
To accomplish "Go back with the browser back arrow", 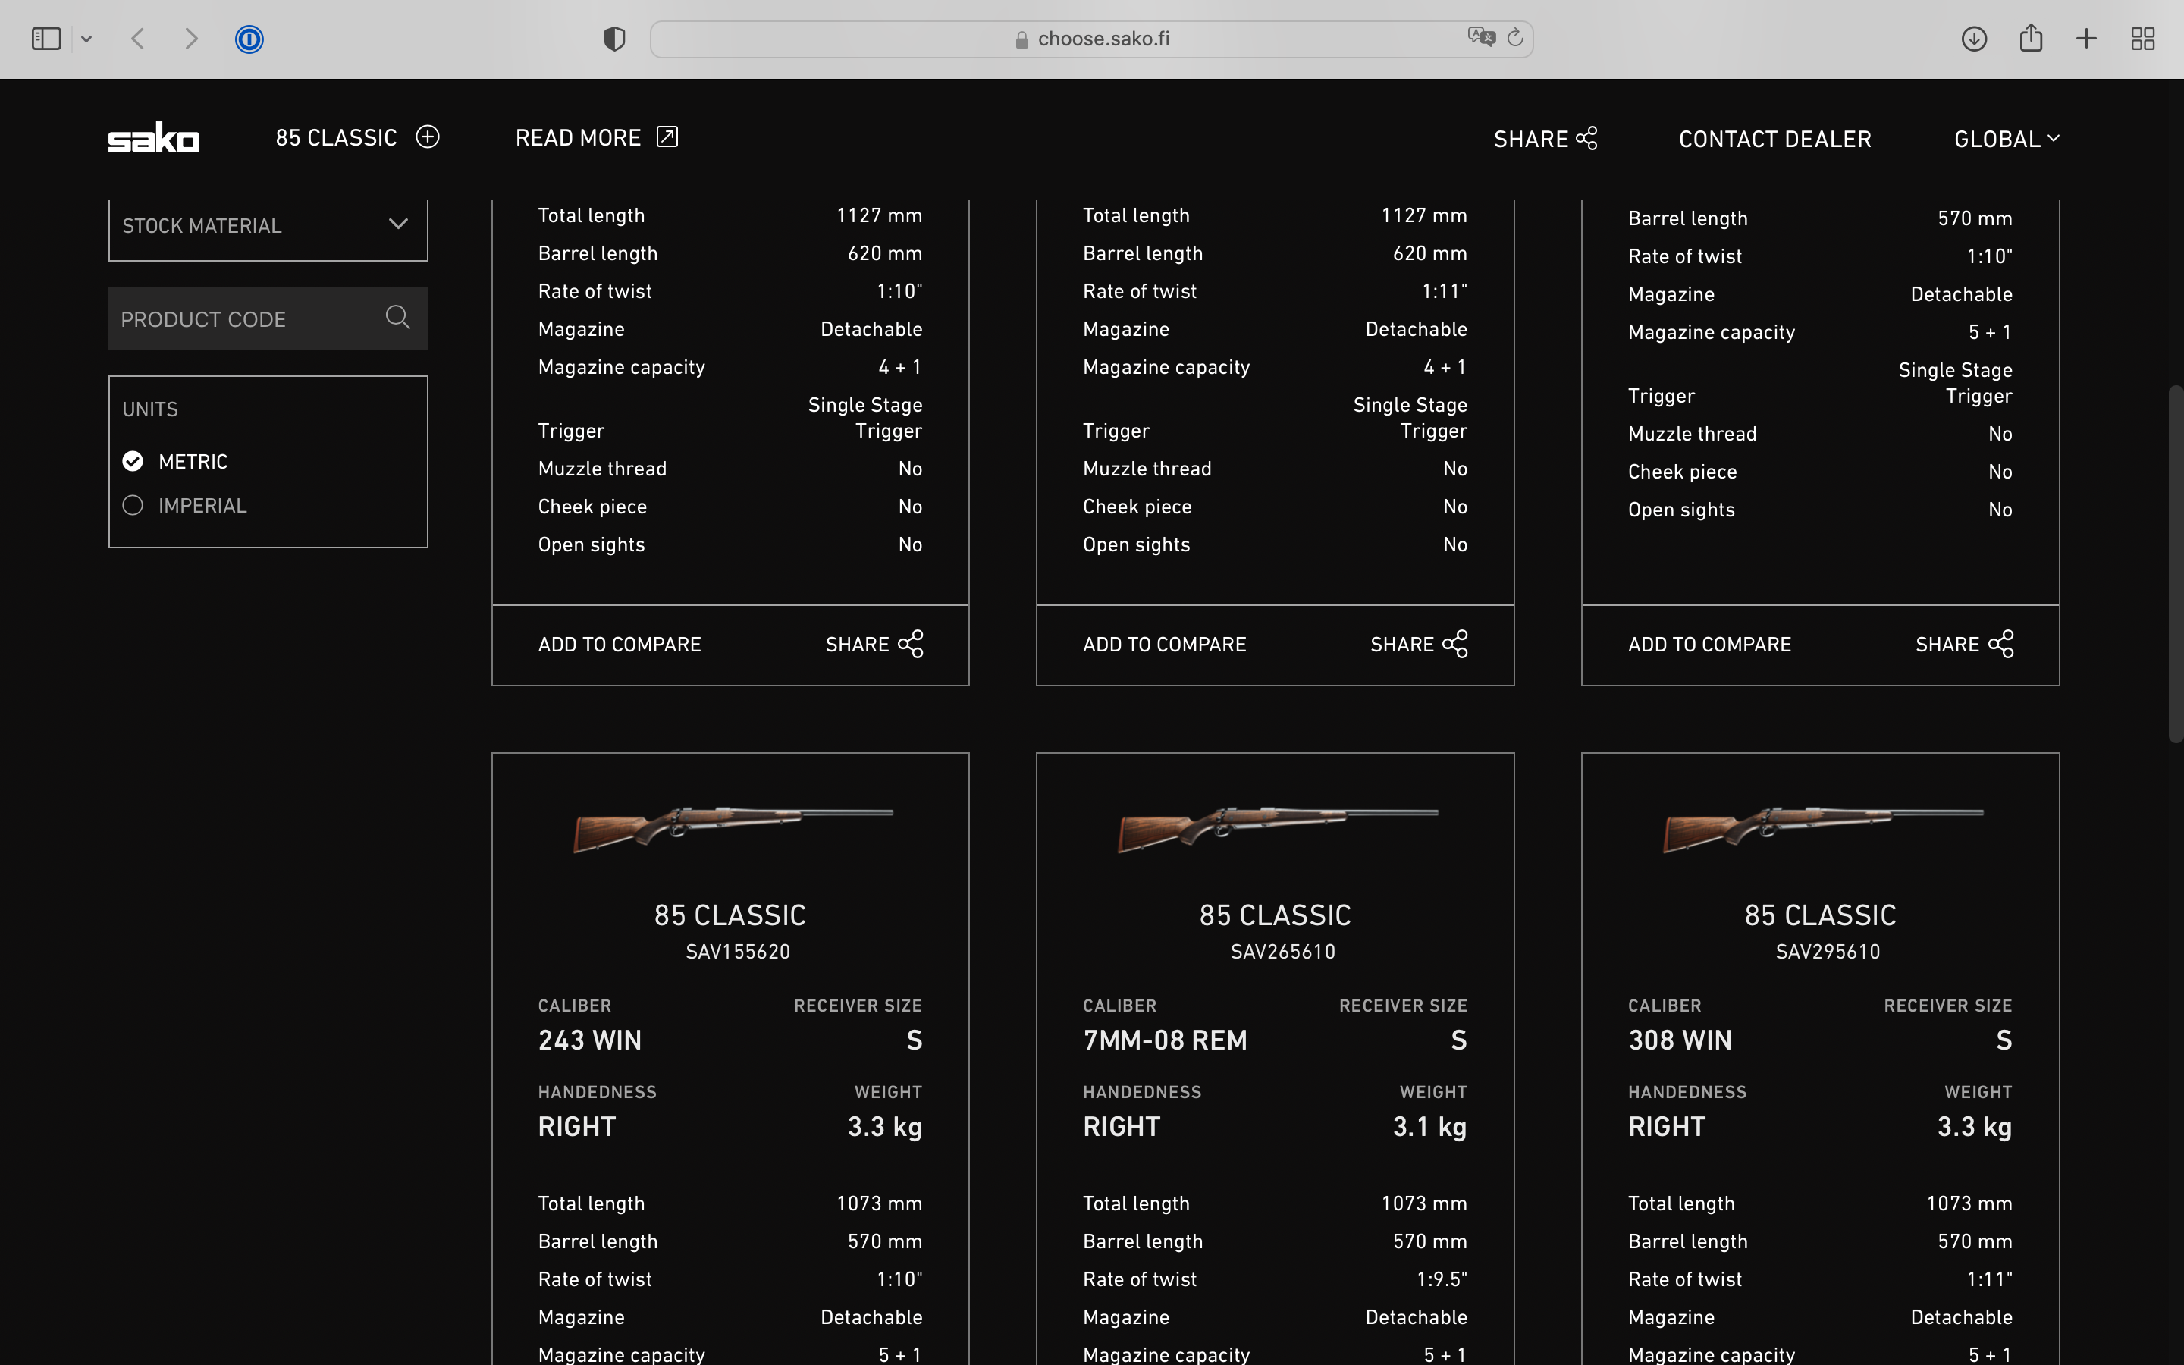I will (138, 39).
